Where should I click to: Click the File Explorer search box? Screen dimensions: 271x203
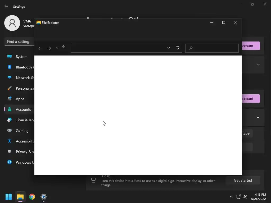[212, 48]
